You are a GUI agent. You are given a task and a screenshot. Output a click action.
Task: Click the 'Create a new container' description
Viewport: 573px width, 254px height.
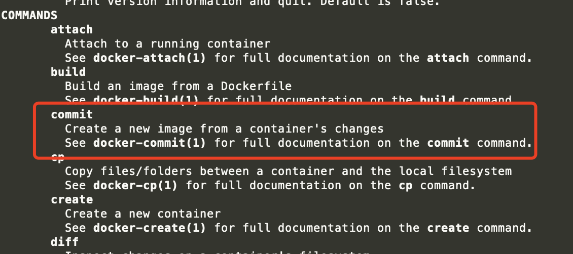(x=143, y=214)
